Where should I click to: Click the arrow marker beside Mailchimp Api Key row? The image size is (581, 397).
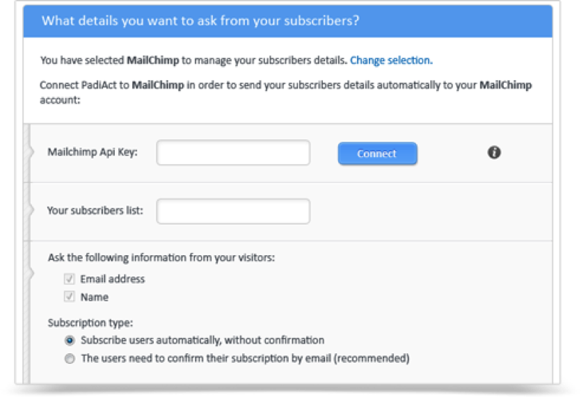tap(31, 152)
